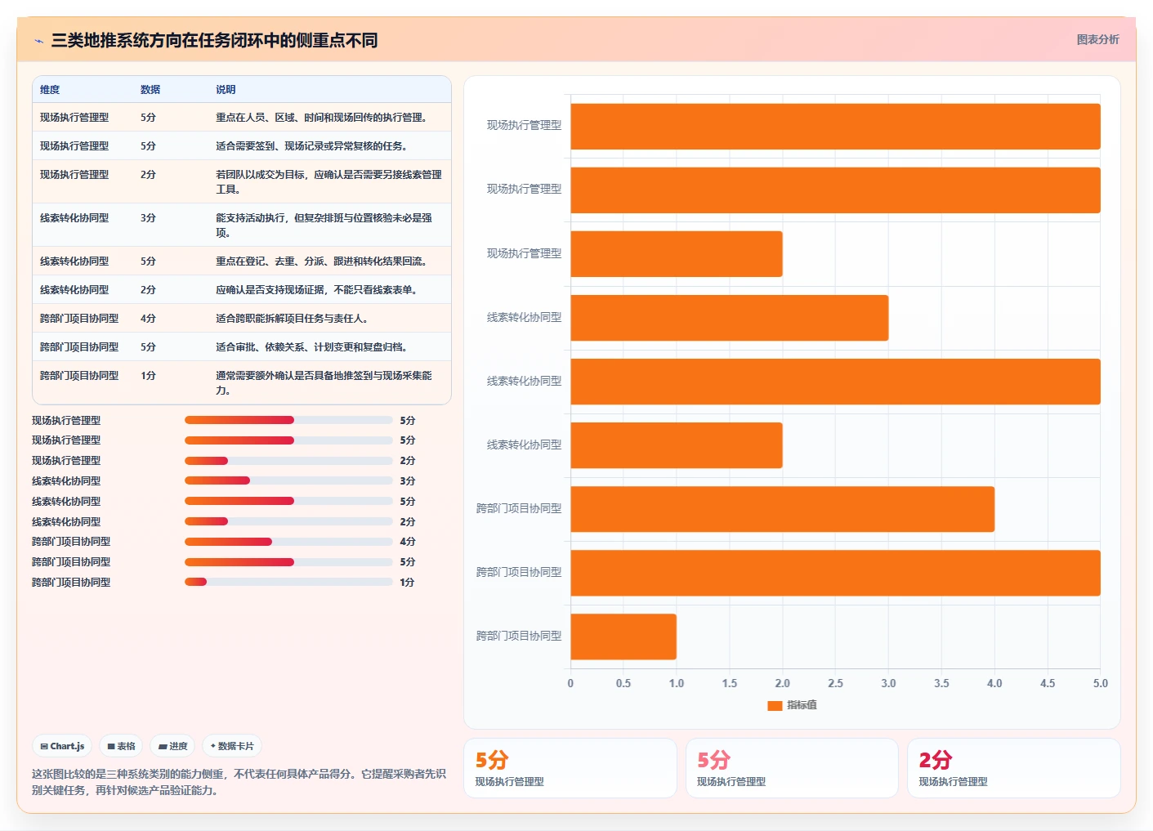Click the cell 能支持活动执行，但复杂排班与位置核验未必是强项。
This screenshot has width=1153, height=831.
(x=328, y=225)
